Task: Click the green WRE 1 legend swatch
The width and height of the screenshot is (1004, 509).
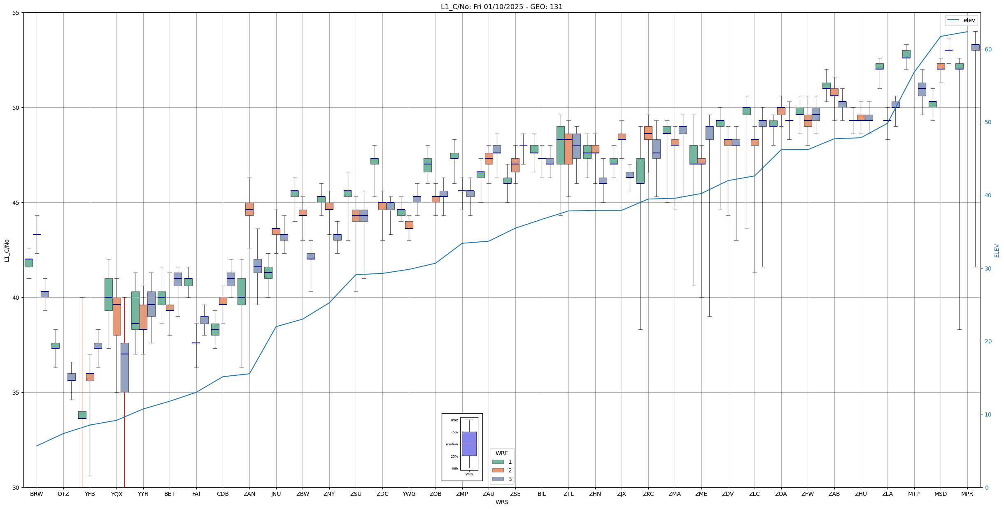Action: coord(498,462)
